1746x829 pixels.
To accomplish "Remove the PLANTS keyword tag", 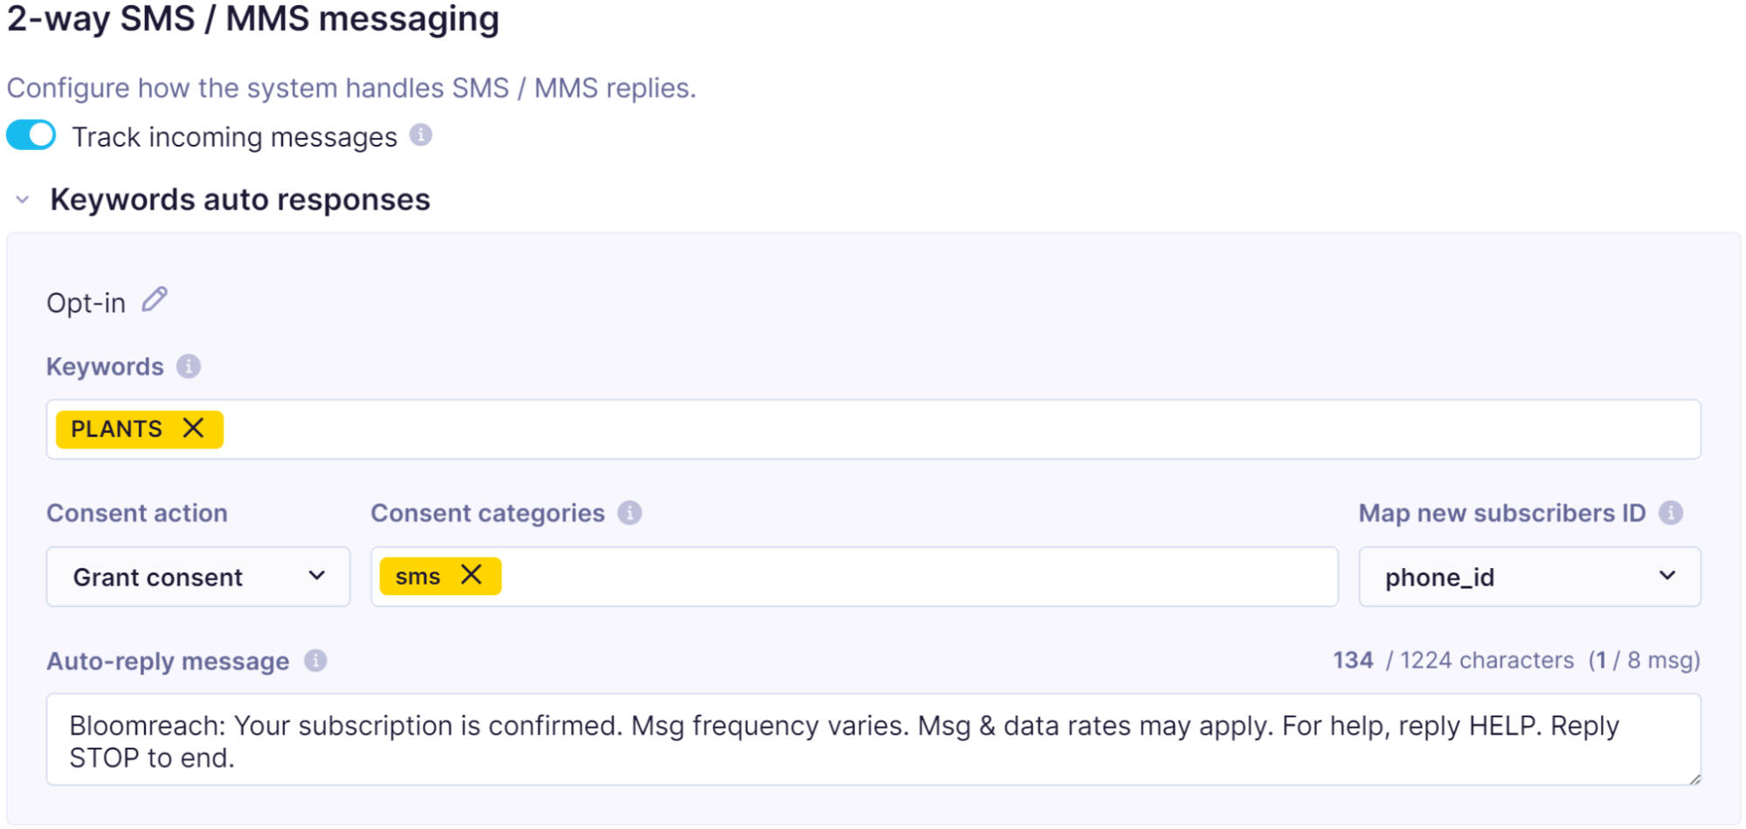I will tap(193, 428).
